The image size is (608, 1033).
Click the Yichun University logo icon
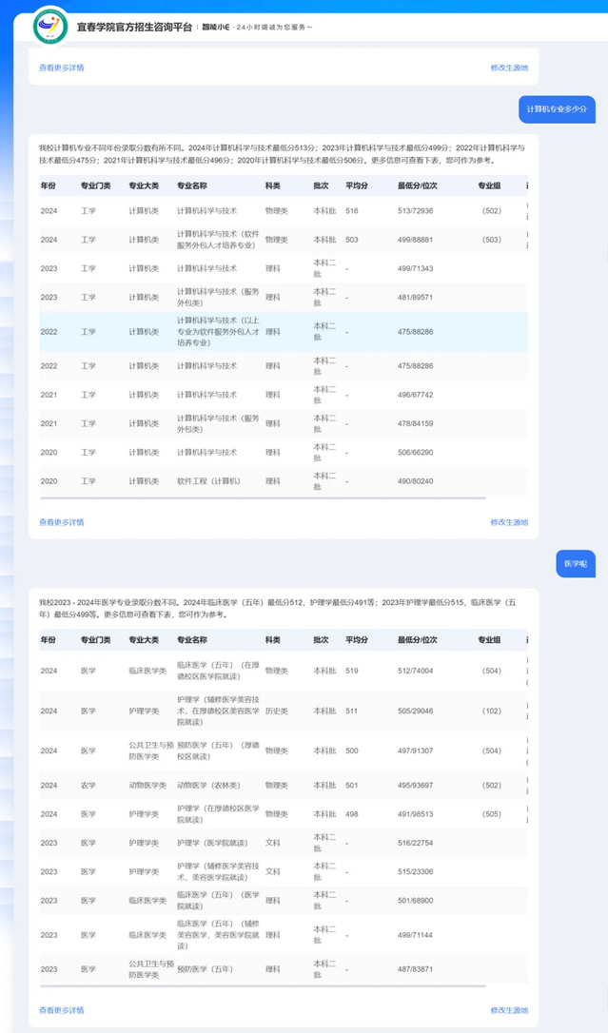point(49,27)
